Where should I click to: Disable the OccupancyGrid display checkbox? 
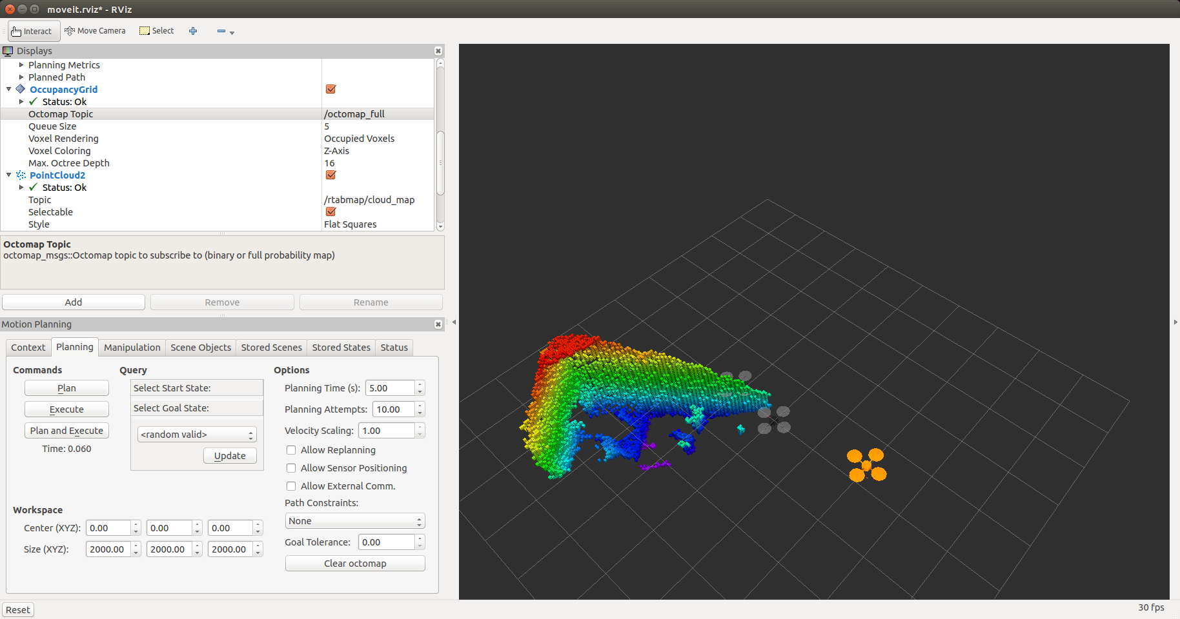[x=331, y=90]
